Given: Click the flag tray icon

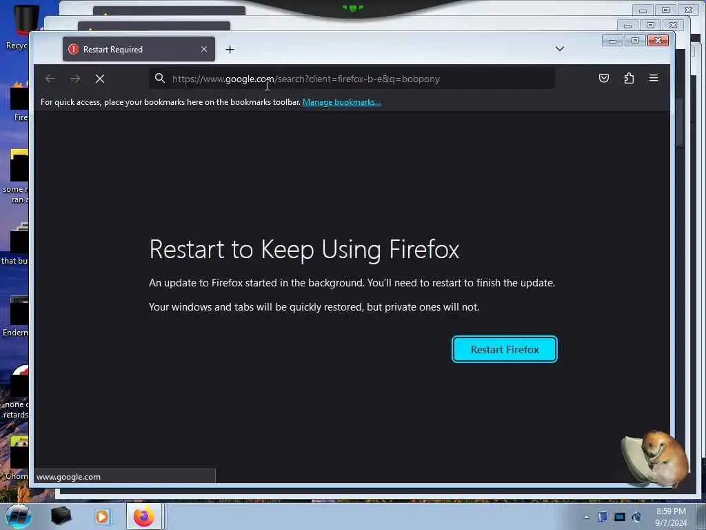Looking at the screenshot, I should [603, 517].
